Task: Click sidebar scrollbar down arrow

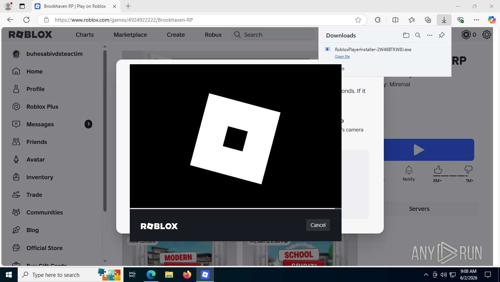Action: 105,261
